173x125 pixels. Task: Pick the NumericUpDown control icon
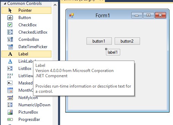10,105
